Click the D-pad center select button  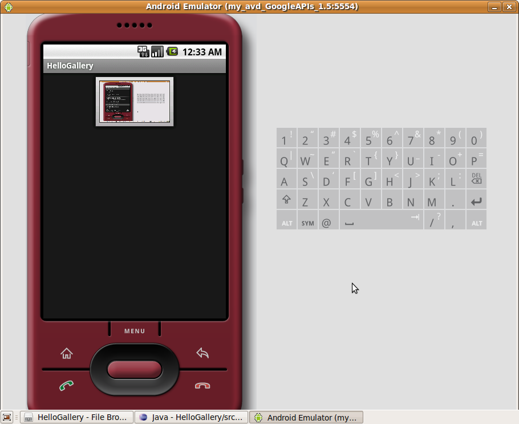(135, 369)
